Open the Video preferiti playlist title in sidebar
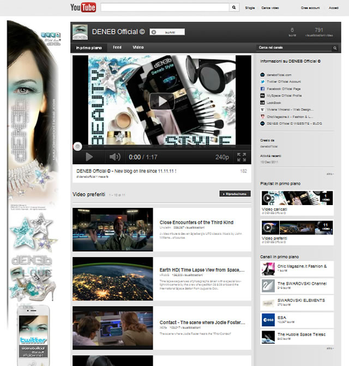Image resolution: width=349 pixels, height=366 pixels. (x=274, y=238)
